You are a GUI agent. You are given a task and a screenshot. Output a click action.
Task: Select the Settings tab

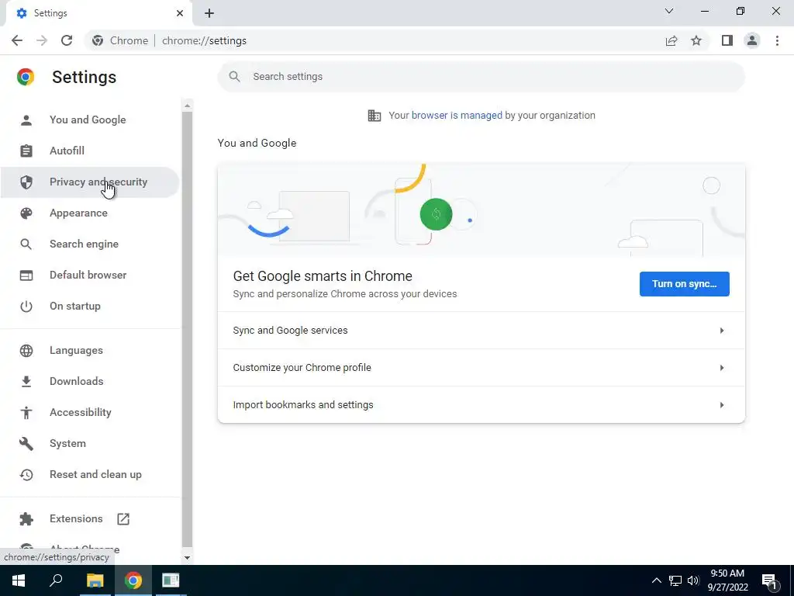[x=98, y=13]
